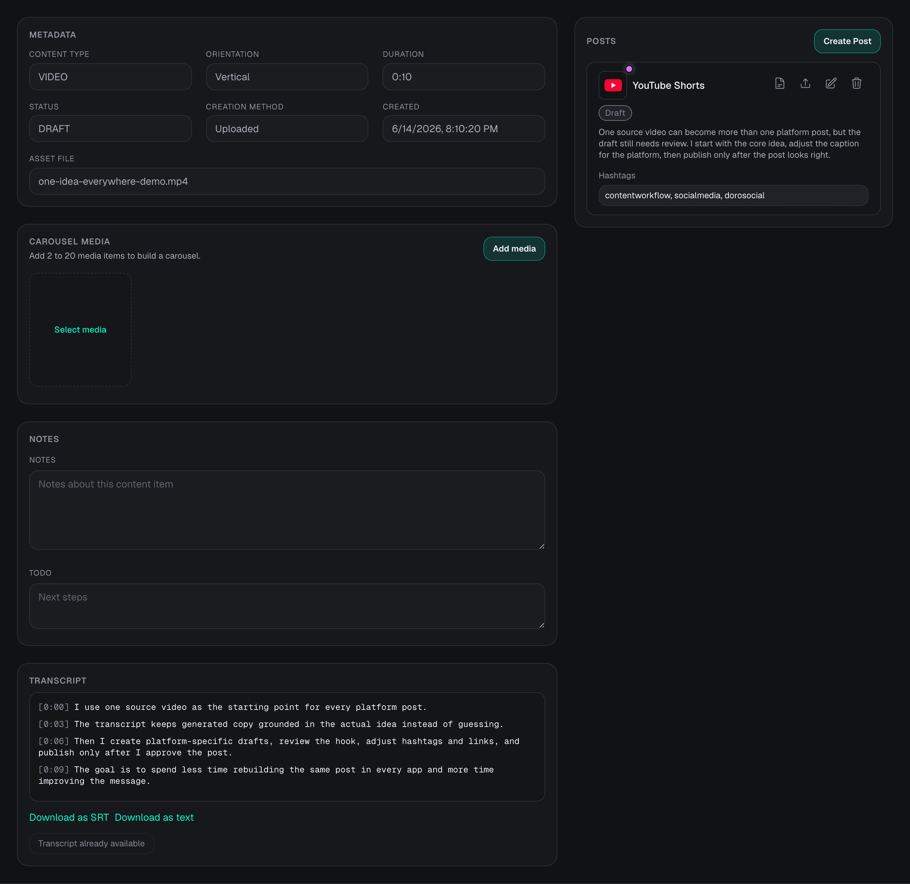Click transcript line at [0:03]
This screenshot has width=910, height=884.
(x=271, y=724)
